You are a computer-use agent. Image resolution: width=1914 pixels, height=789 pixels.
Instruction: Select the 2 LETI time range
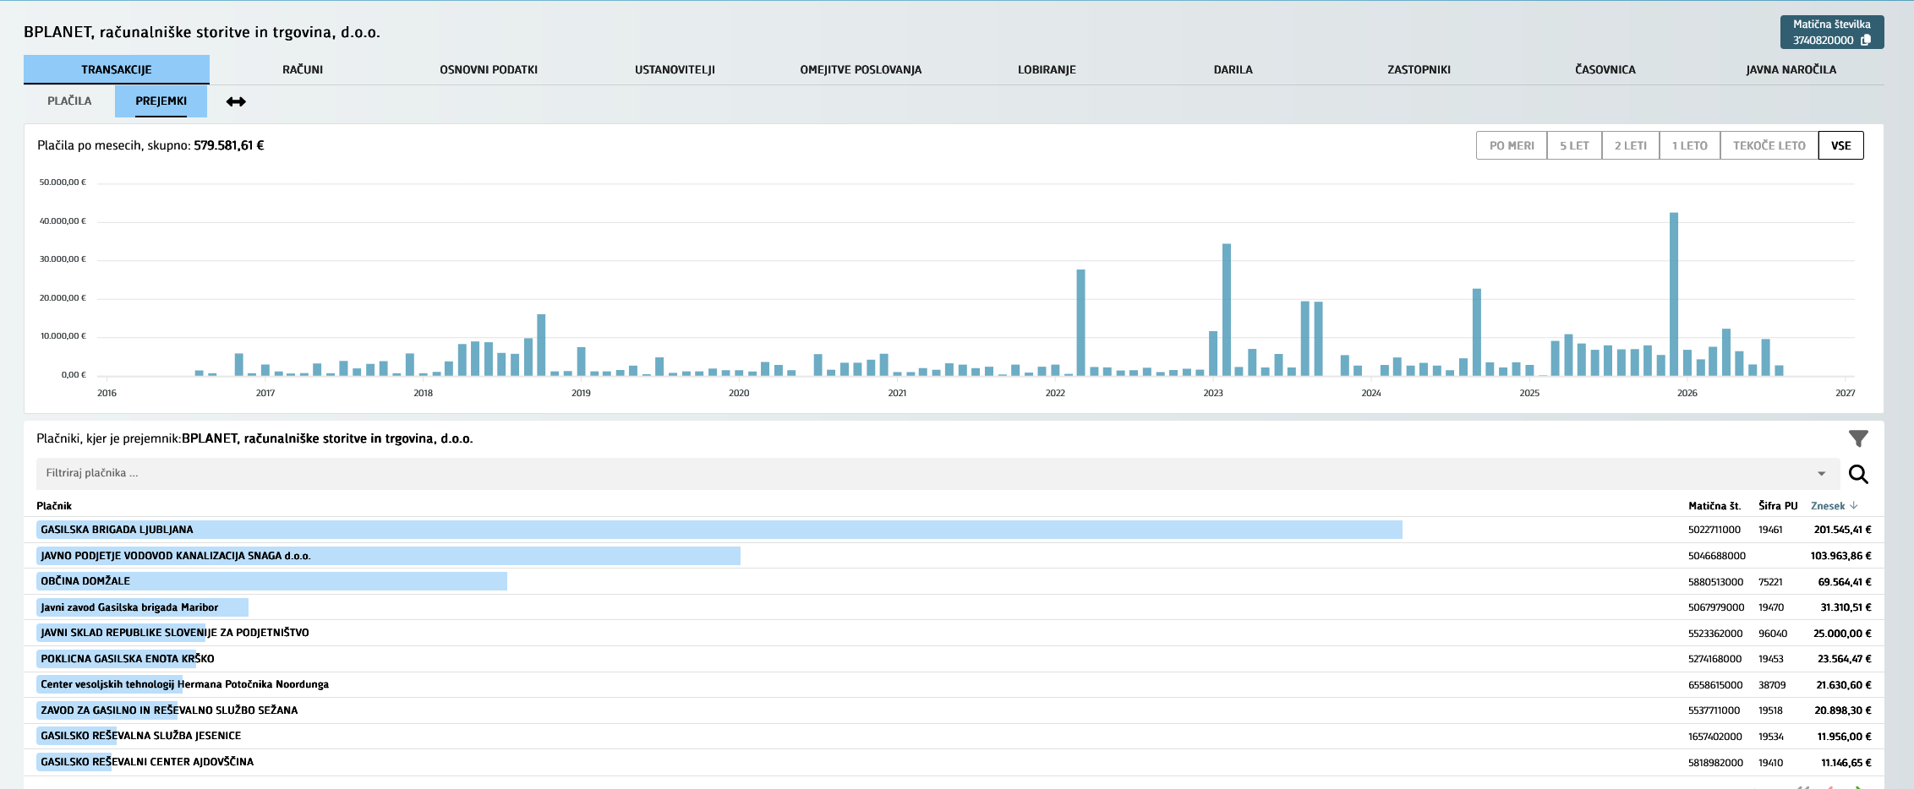coord(1630,145)
